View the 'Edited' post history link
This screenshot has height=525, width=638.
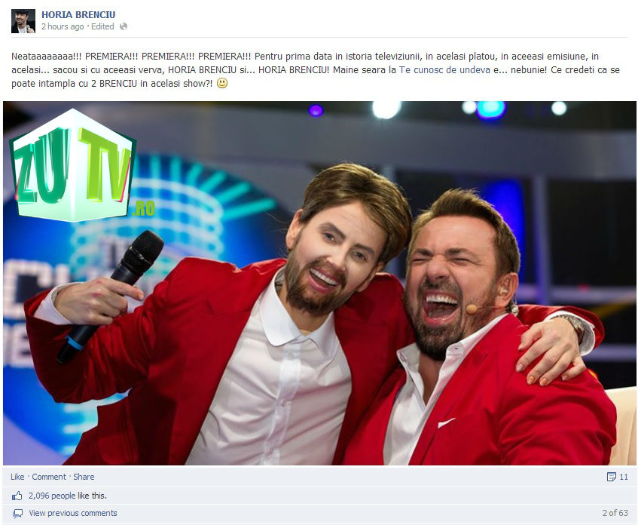[x=102, y=26]
